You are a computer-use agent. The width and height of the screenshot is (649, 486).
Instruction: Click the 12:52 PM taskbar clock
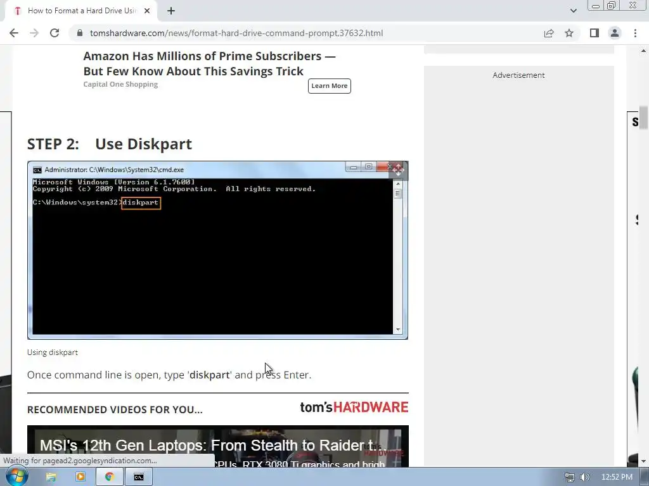point(617,477)
